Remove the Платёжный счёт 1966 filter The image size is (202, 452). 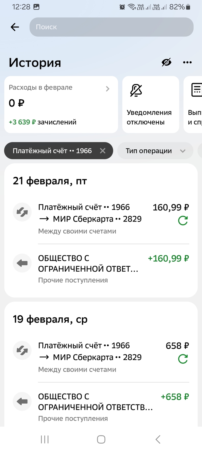pyautogui.click(x=102, y=151)
